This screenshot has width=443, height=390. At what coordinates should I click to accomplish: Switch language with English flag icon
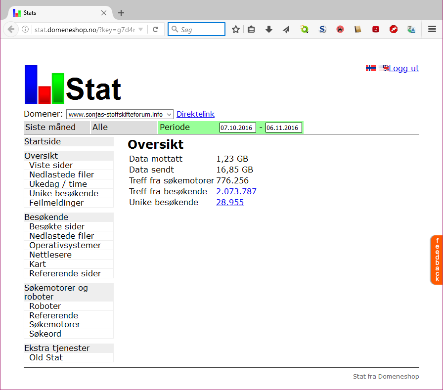pos(383,68)
